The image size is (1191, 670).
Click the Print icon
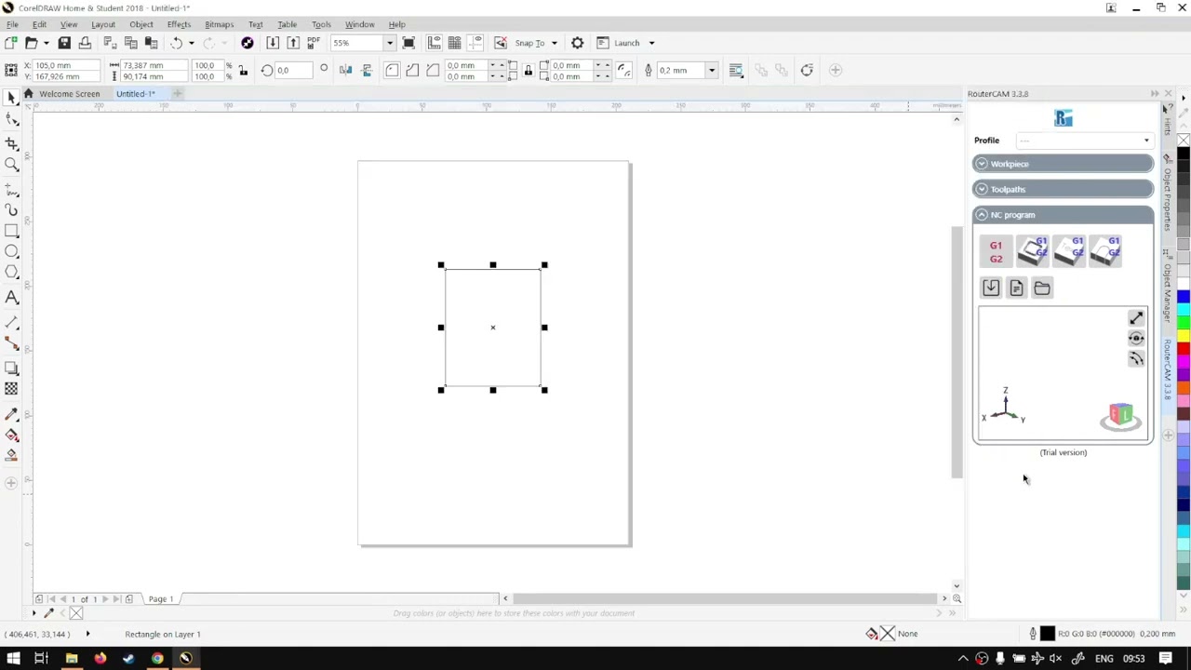[85, 43]
